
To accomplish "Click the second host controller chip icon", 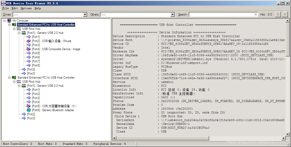I will pyautogui.click(x=14, y=78).
